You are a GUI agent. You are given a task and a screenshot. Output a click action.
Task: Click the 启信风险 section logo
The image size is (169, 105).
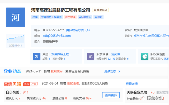pos(12,84)
